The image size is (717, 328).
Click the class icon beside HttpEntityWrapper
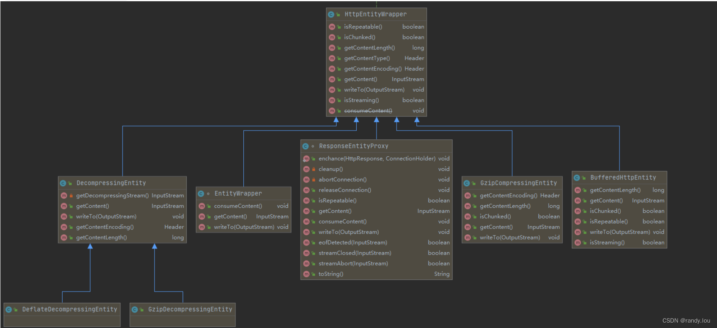tap(331, 15)
